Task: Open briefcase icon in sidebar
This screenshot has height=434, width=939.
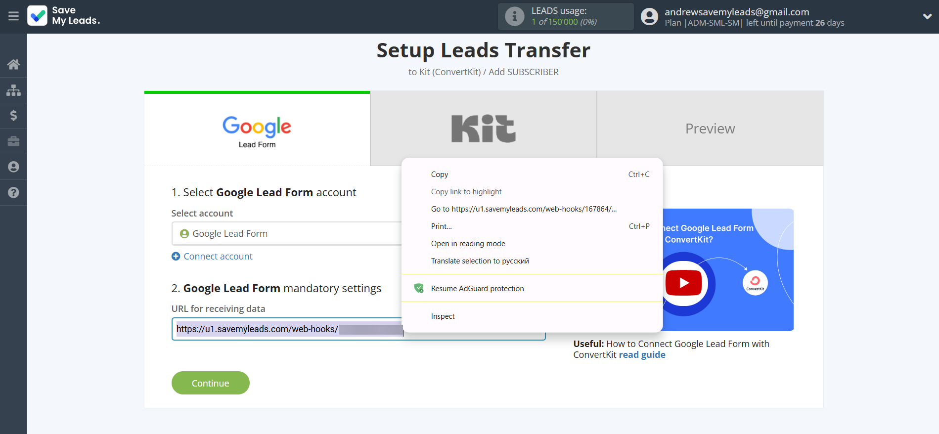Action: (13, 141)
